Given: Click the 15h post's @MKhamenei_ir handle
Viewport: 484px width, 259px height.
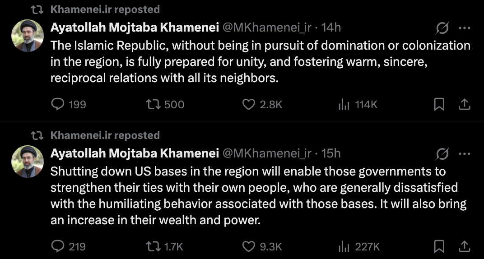Looking at the screenshot, I should (x=267, y=153).
